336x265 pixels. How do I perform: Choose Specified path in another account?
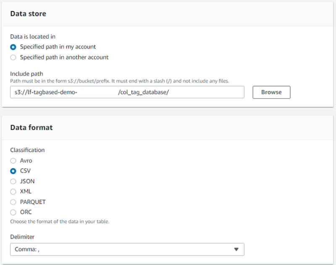coord(13,57)
